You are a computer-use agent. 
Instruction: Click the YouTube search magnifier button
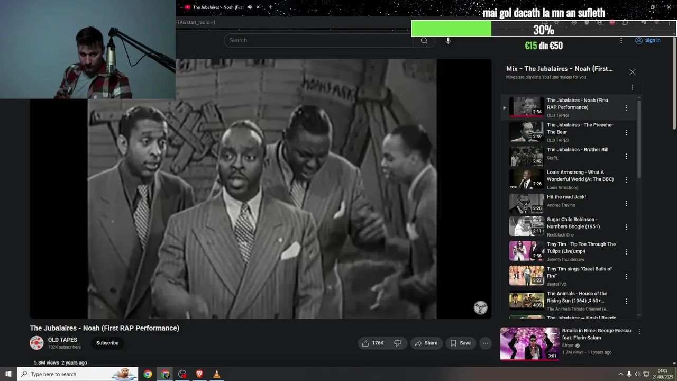pos(424,41)
